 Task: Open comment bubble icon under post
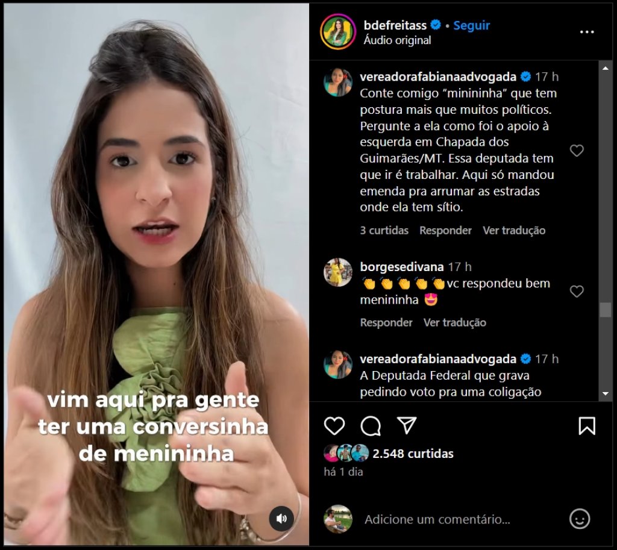[371, 426]
